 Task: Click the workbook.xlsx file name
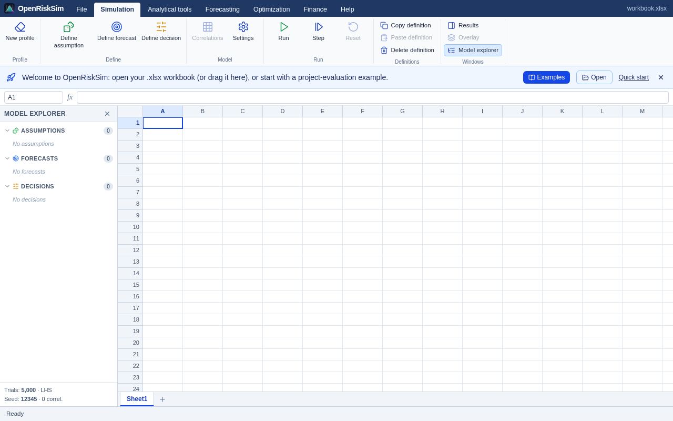pos(647,8)
